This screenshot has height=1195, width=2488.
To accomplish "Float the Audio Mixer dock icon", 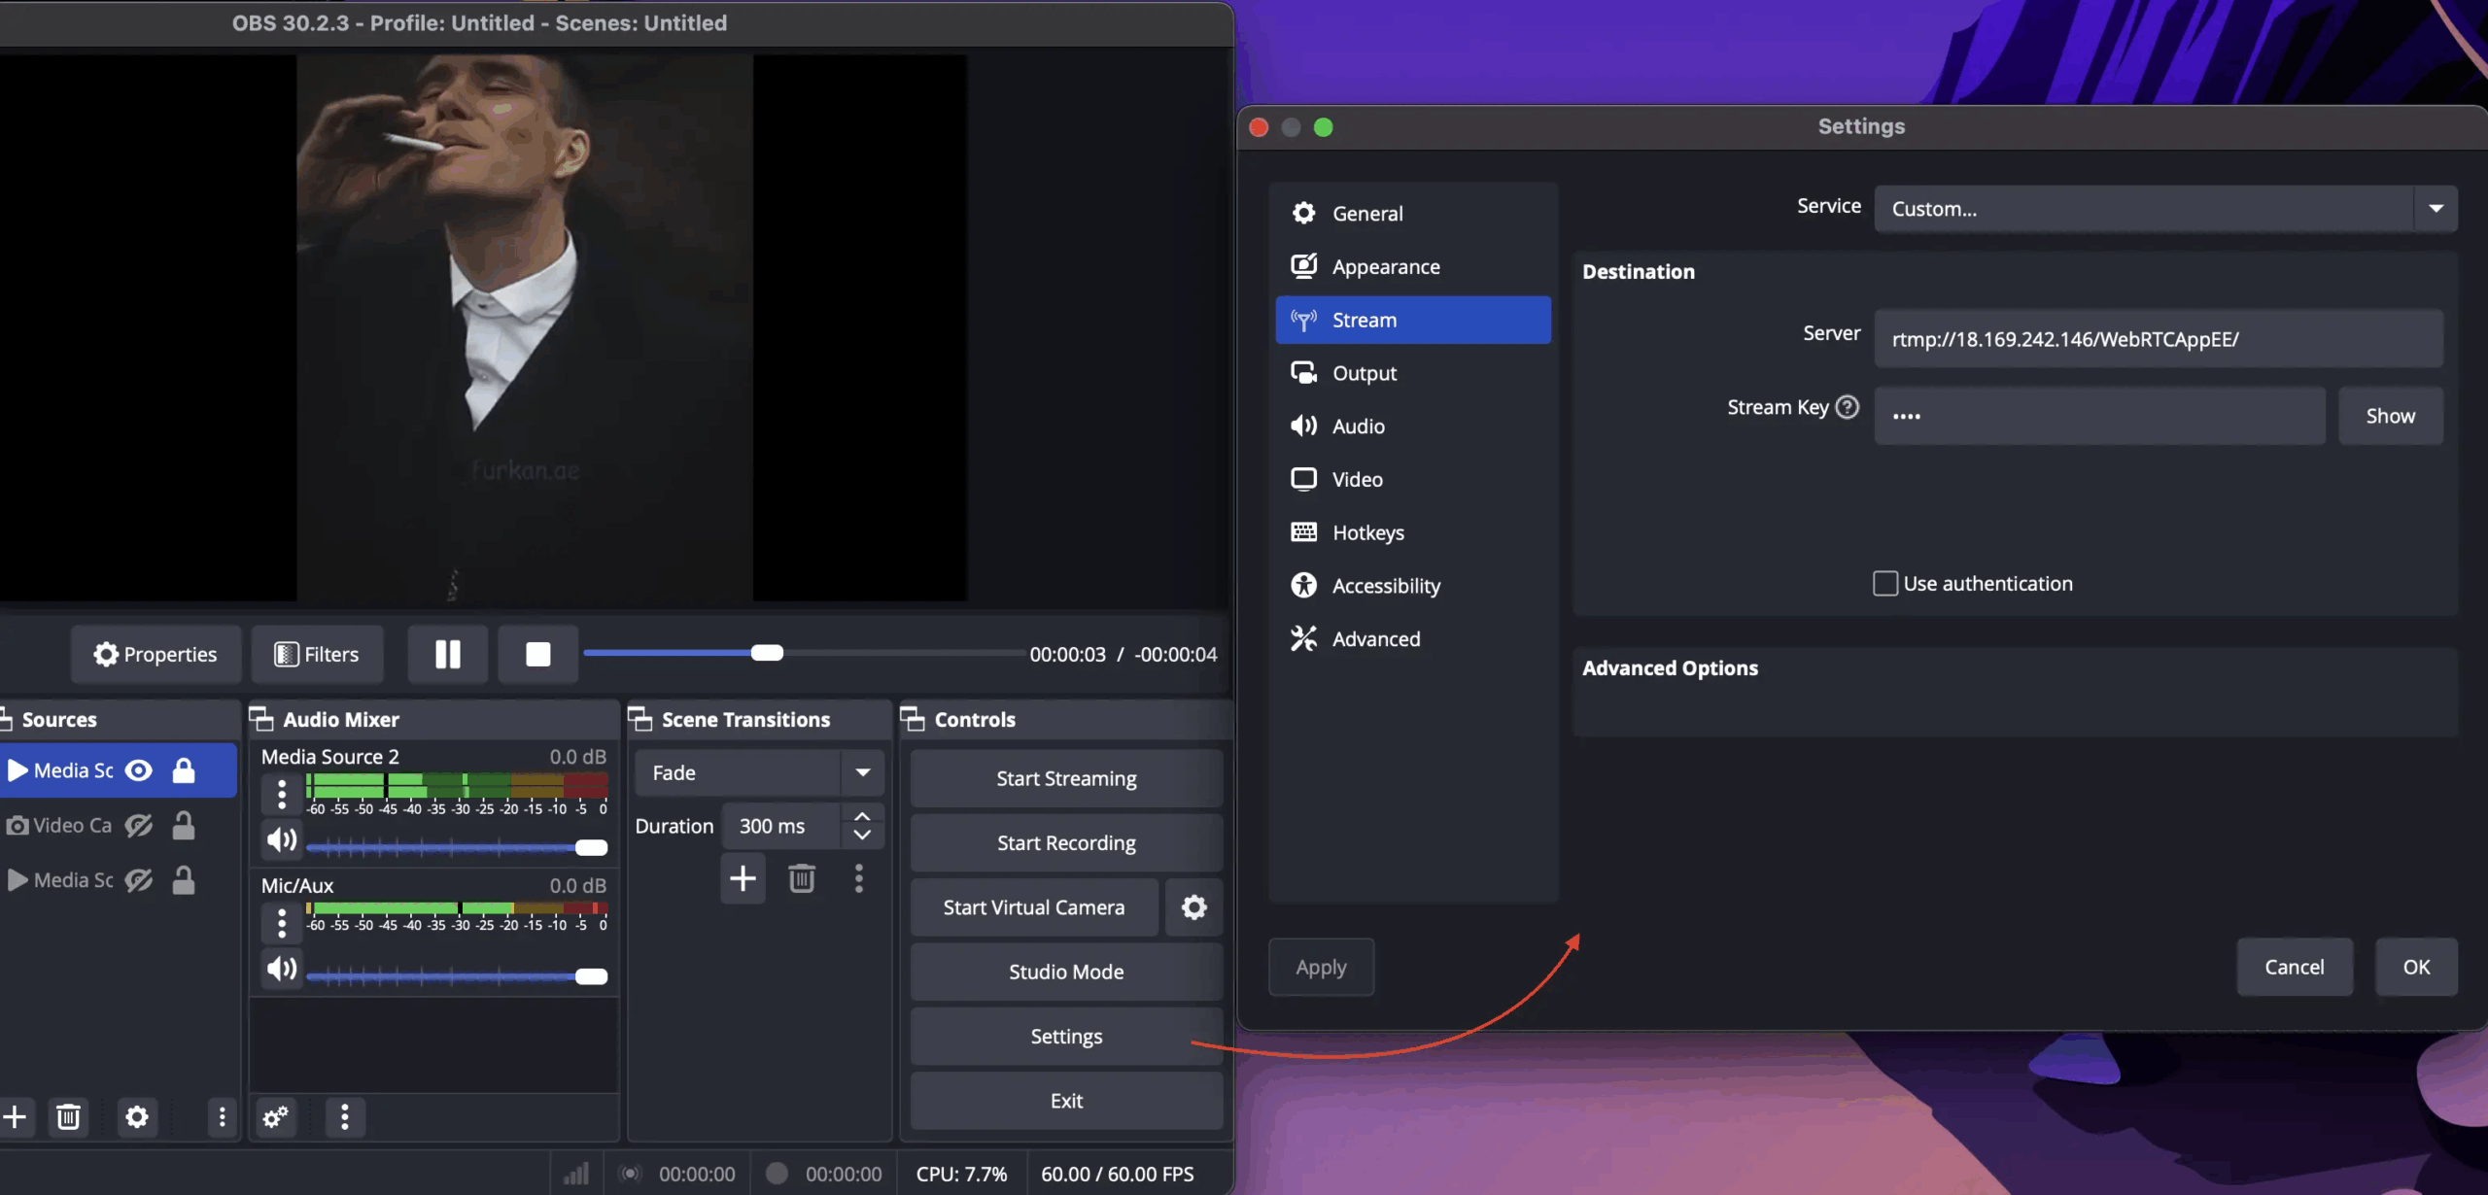I will coord(261,719).
